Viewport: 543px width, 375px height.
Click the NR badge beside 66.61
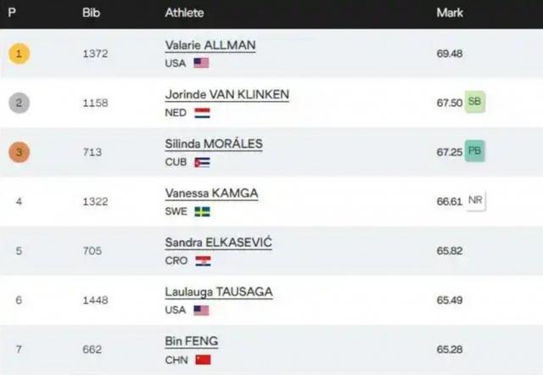[x=475, y=200]
